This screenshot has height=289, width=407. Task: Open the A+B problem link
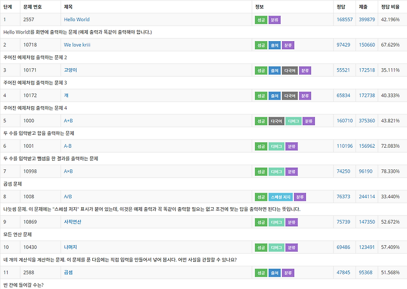tap(68, 121)
